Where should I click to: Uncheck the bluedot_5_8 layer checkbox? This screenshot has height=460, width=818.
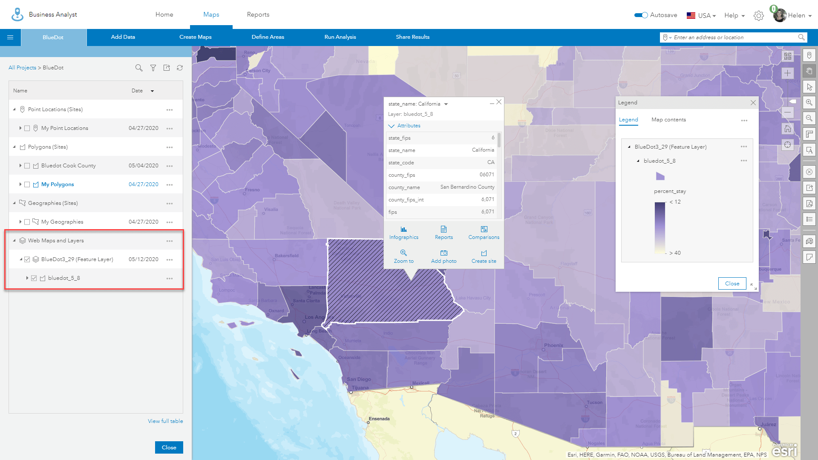34,278
